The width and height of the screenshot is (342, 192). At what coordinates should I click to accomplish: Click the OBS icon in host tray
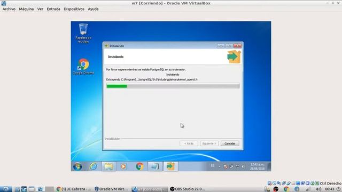pos(276,189)
